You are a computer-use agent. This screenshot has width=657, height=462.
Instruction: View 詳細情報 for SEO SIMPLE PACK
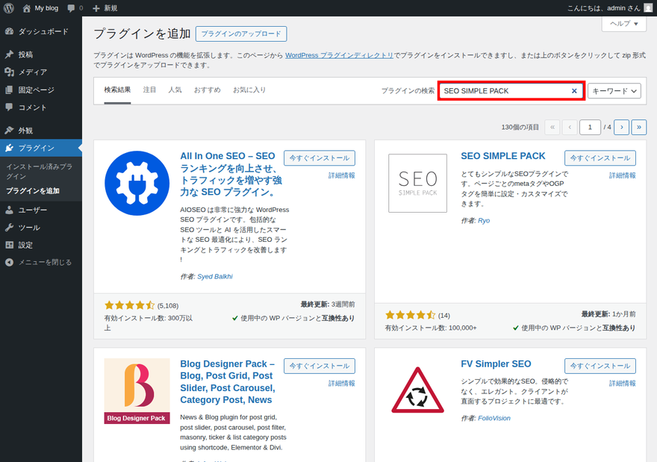click(x=622, y=175)
